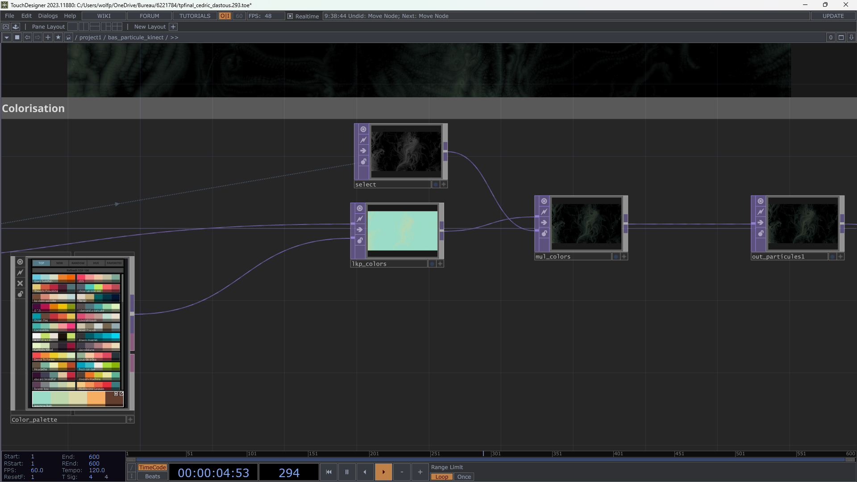This screenshot has width=857, height=482.
Task: Enable Once range limit mode
Action: (464, 477)
